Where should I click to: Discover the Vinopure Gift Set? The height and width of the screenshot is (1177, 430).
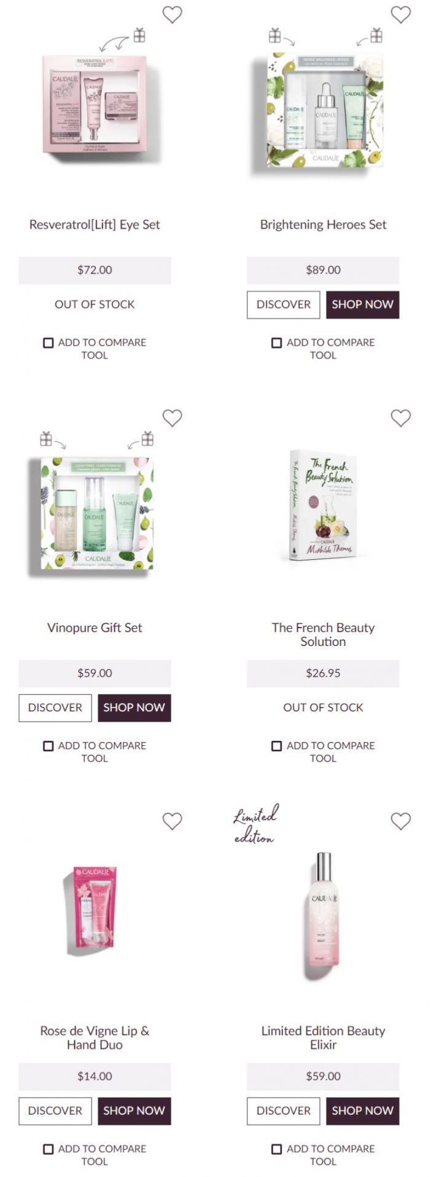(x=55, y=708)
